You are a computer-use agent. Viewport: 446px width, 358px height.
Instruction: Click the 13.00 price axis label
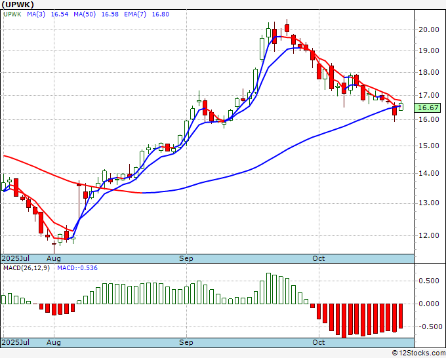pyautogui.click(x=429, y=203)
